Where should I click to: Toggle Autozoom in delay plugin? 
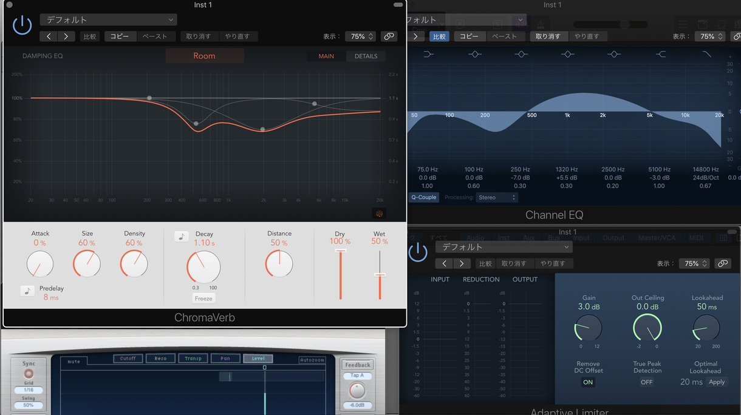(312, 360)
